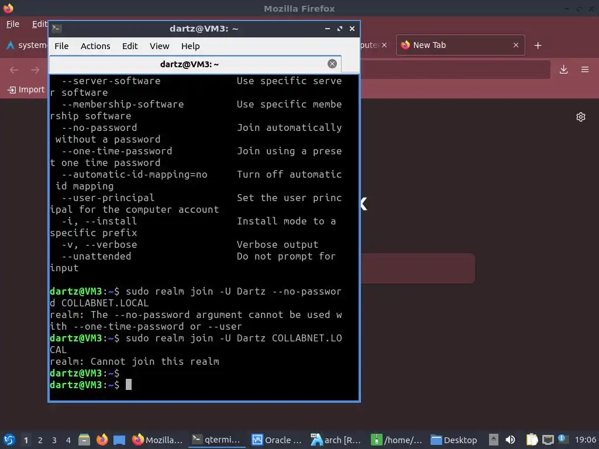Open the terminal's Help menu
The width and height of the screenshot is (599, 449).
[x=190, y=46]
